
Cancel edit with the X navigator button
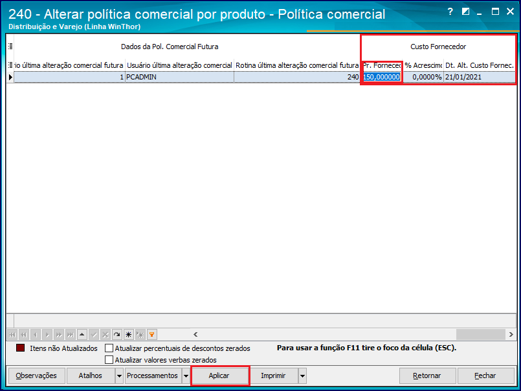click(x=105, y=335)
